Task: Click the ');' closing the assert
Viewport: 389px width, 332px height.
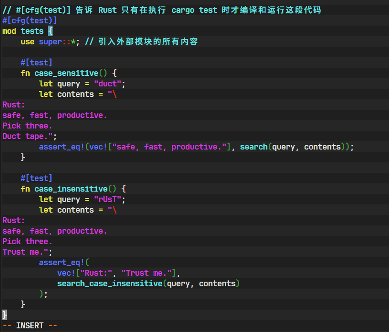Action: [x=43, y=294]
